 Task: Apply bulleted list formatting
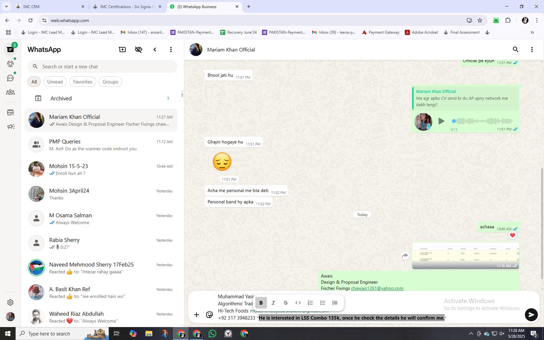point(323,303)
